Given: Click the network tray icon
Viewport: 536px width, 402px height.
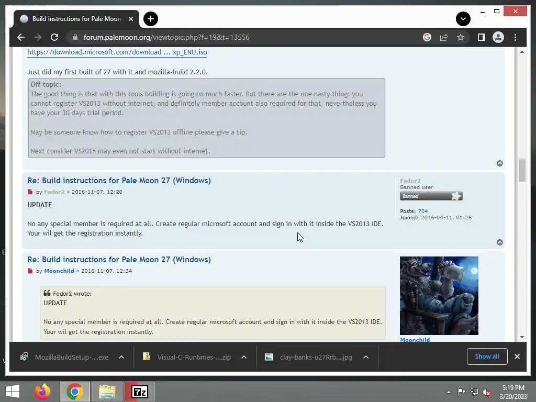Looking at the screenshot, I should [474, 392].
